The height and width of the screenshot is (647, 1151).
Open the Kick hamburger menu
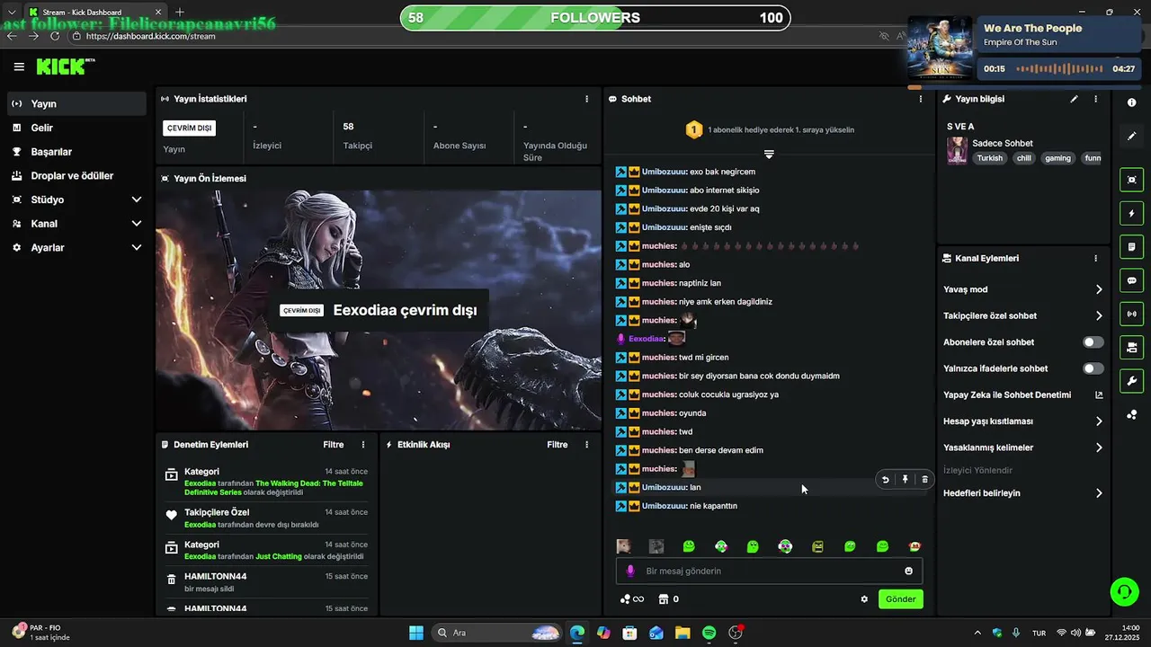click(19, 66)
